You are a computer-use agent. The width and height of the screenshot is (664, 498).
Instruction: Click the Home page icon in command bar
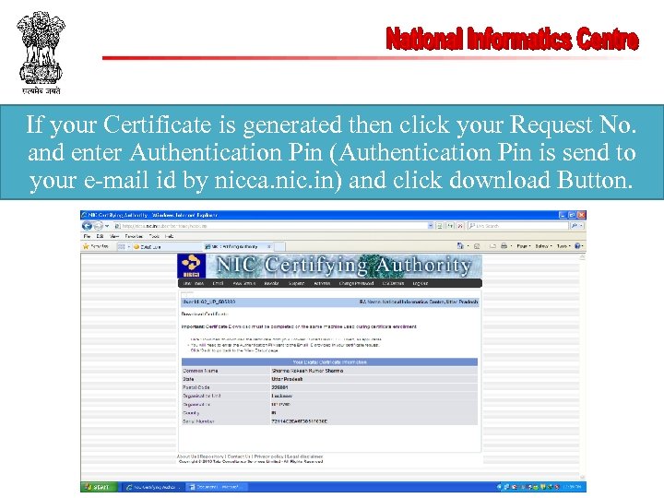[460, 245]
